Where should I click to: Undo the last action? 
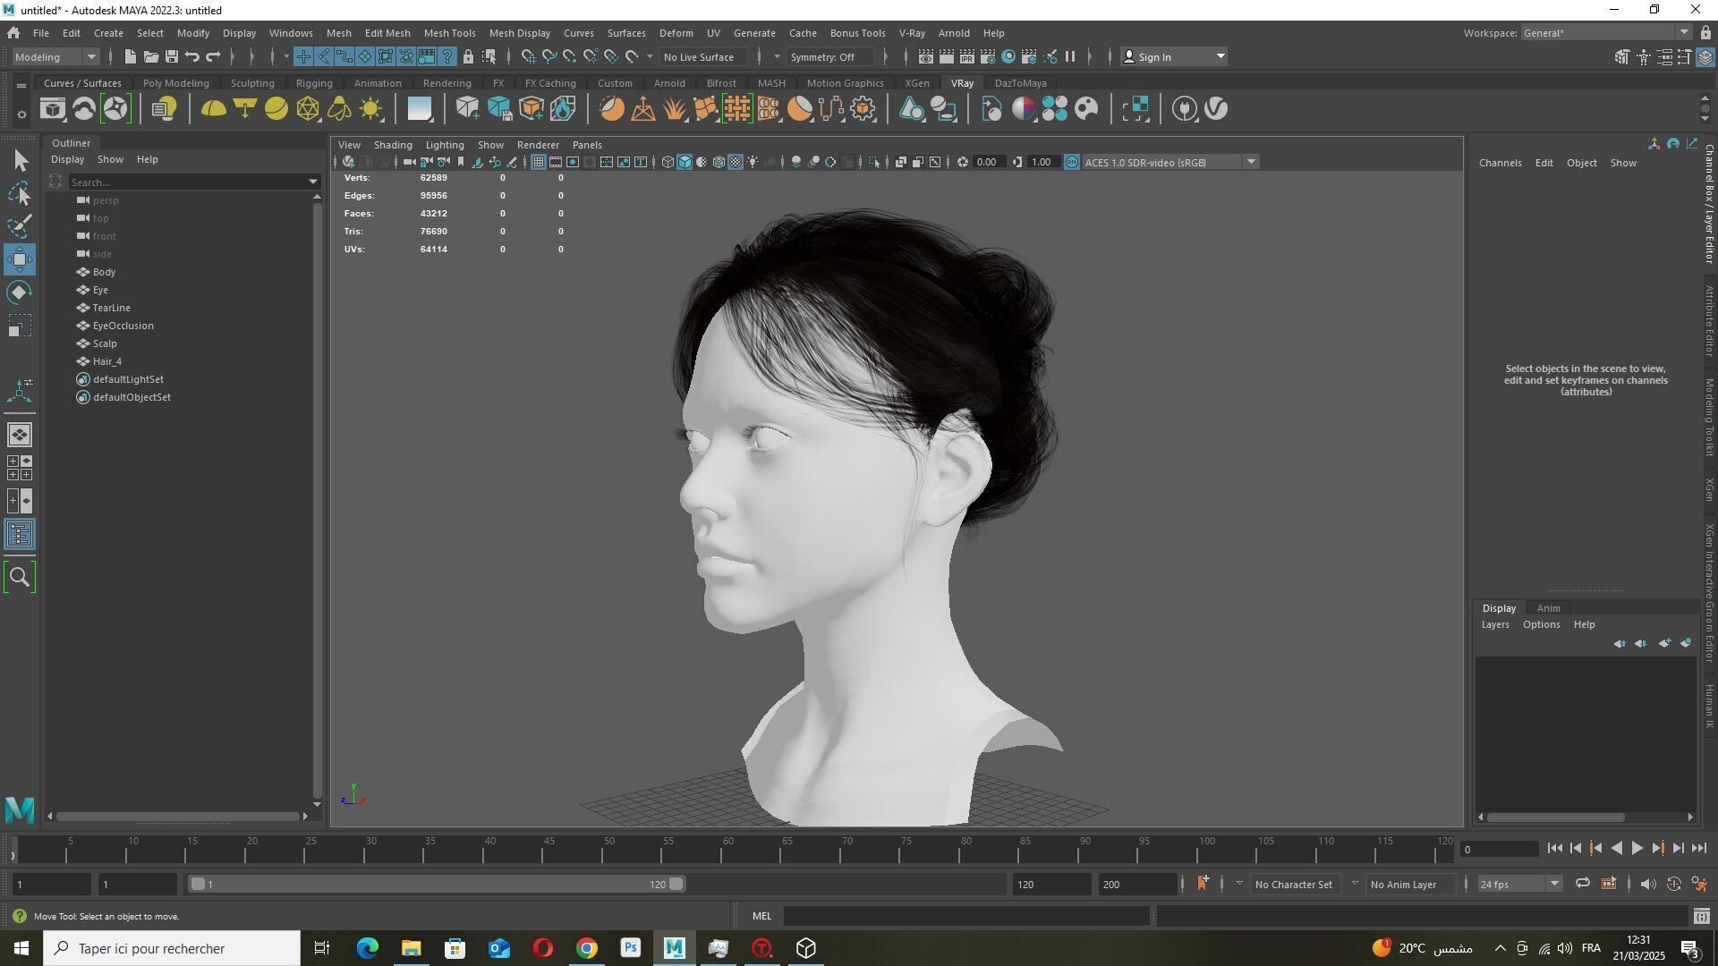click(x=192, y=57)
